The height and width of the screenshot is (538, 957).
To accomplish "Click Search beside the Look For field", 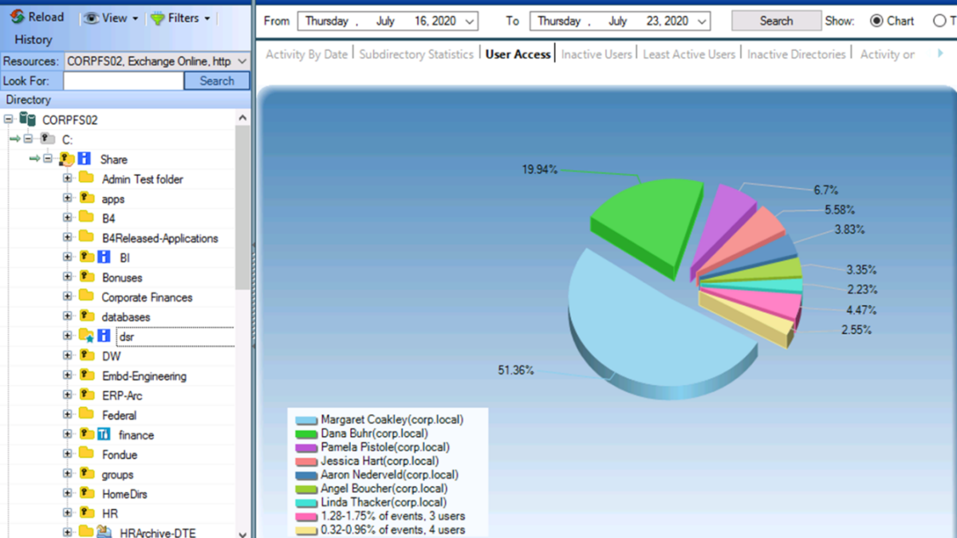I will click(216, 81).
